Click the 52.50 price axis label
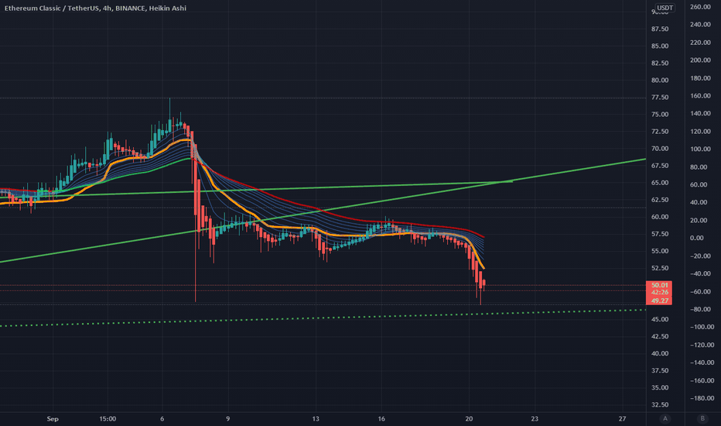 coord(660,268)
